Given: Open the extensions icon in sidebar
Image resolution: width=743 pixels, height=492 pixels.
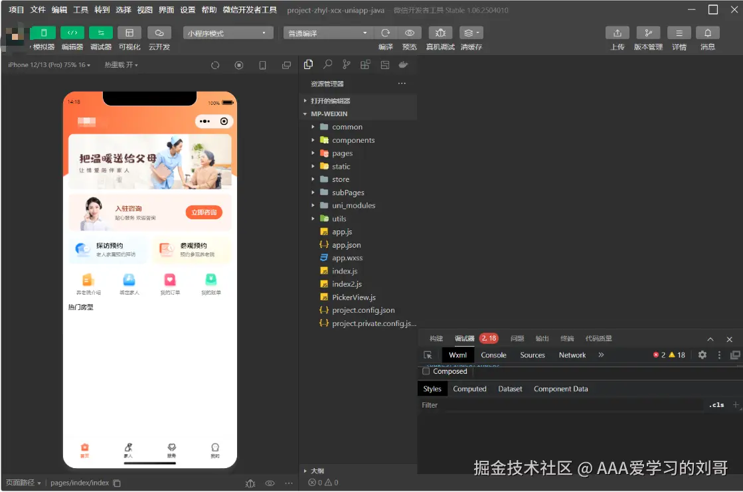Looking at the screenshot, I should click(x=365, y=65).
